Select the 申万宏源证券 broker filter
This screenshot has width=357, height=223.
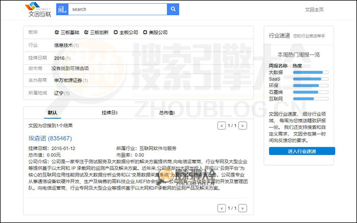pyautogui.click(x=68, y=80)
